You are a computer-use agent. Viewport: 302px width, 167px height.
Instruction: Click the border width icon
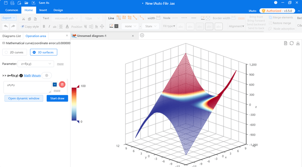click(x=233, y=18)
